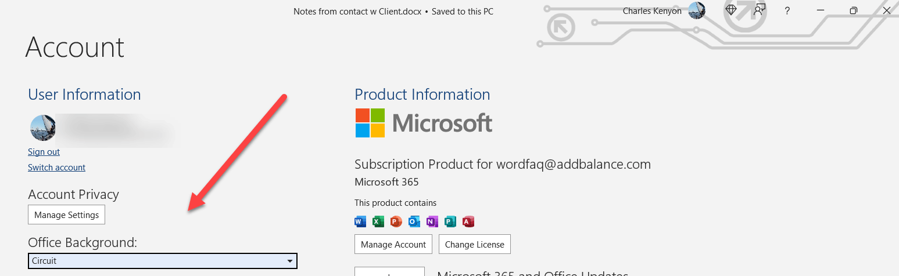Click the Outlook app icon
The height and width of the screenshot is (276, 899).
coord(414,221)
